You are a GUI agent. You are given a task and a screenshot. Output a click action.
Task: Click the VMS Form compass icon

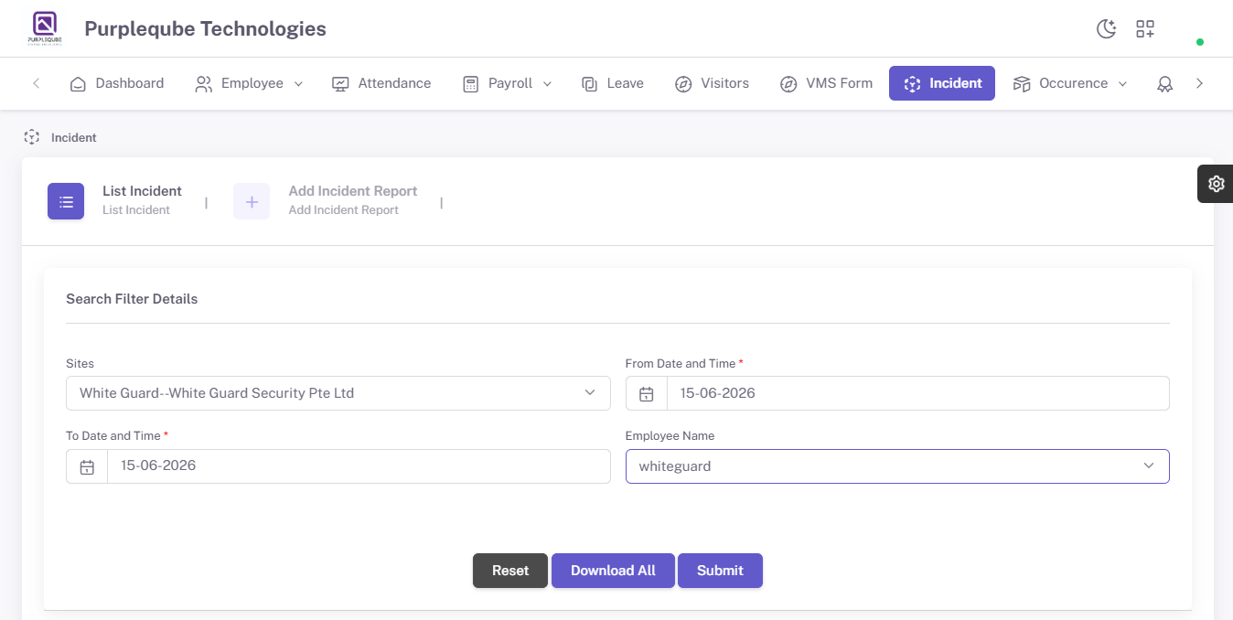[x=788, y=84]
